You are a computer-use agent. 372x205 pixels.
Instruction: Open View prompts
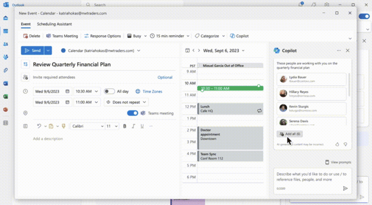(338, 162)
